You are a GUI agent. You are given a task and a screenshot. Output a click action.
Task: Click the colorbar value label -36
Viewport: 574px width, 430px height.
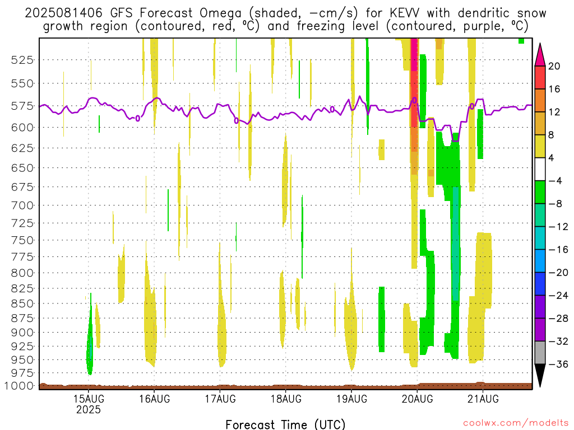(558, 364)
